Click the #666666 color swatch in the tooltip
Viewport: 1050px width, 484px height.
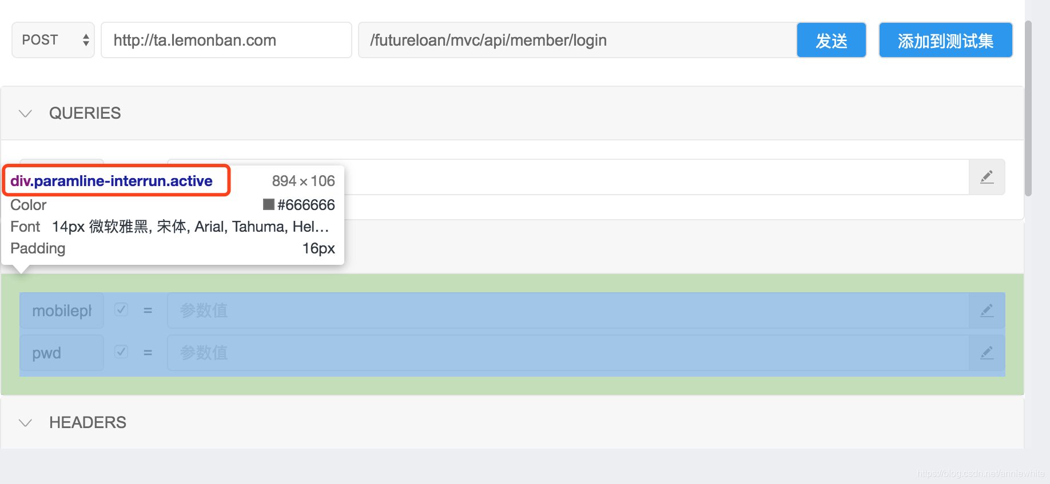tap(269, 204)
